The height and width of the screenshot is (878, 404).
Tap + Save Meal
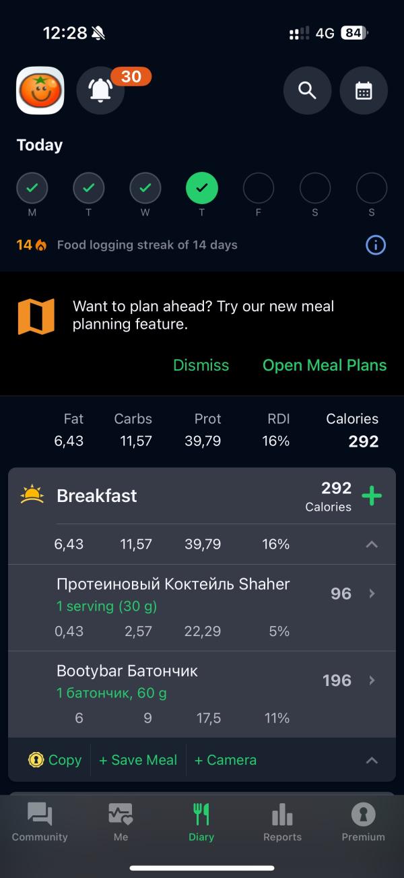[x=138, y=760]
